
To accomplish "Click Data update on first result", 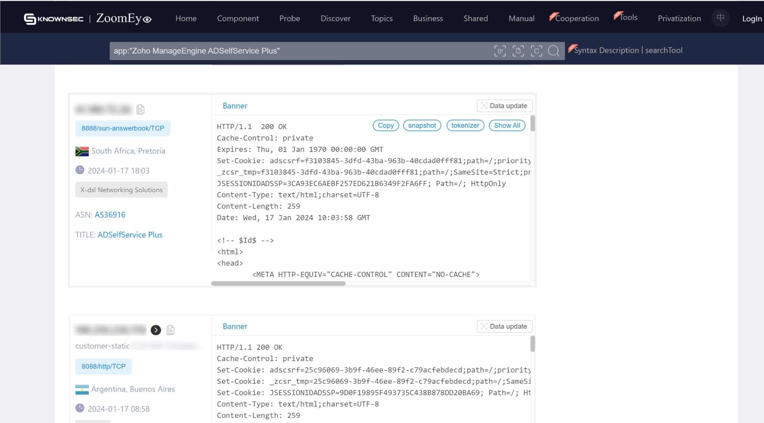I will [504, 106].
